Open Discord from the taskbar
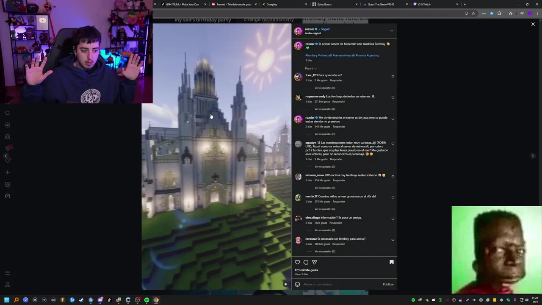Image resolution: width=542 pixels, height=305 pixels. coord(100,300)
